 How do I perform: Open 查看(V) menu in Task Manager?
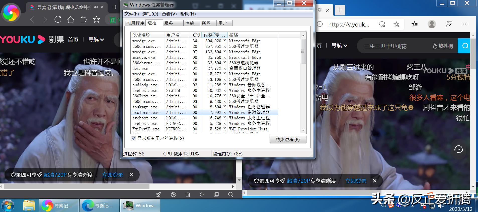pos(169,14)
